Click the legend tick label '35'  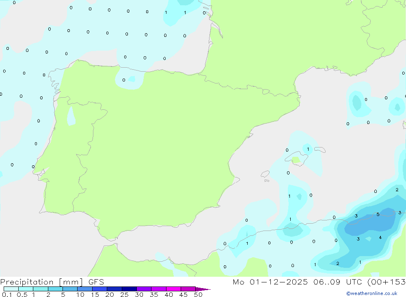click(154, 295)
